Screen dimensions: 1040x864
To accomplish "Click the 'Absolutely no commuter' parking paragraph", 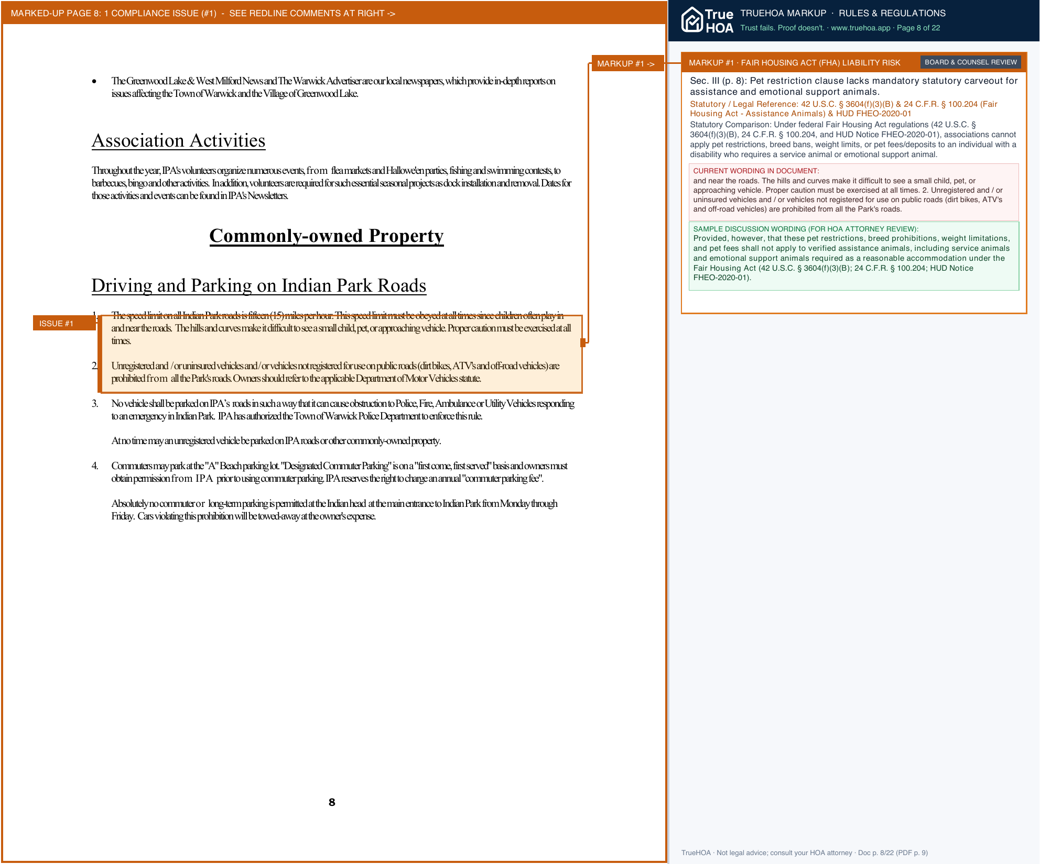I will 334,510.
